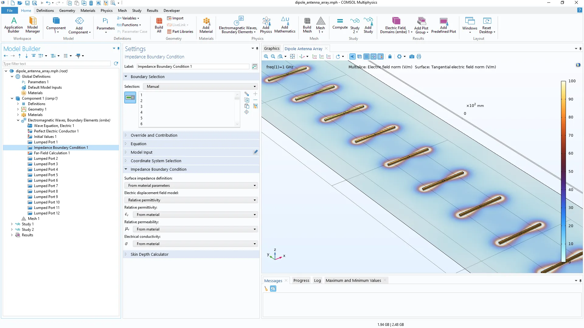Toggle the activate selection switch
The image size is (584, 328).
pos(130,98)
